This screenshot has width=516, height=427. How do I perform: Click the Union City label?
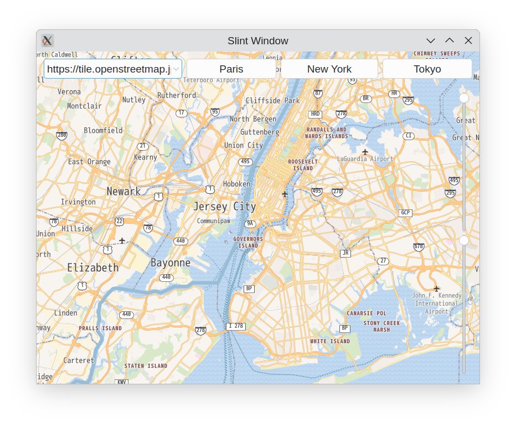pos(244,145)
